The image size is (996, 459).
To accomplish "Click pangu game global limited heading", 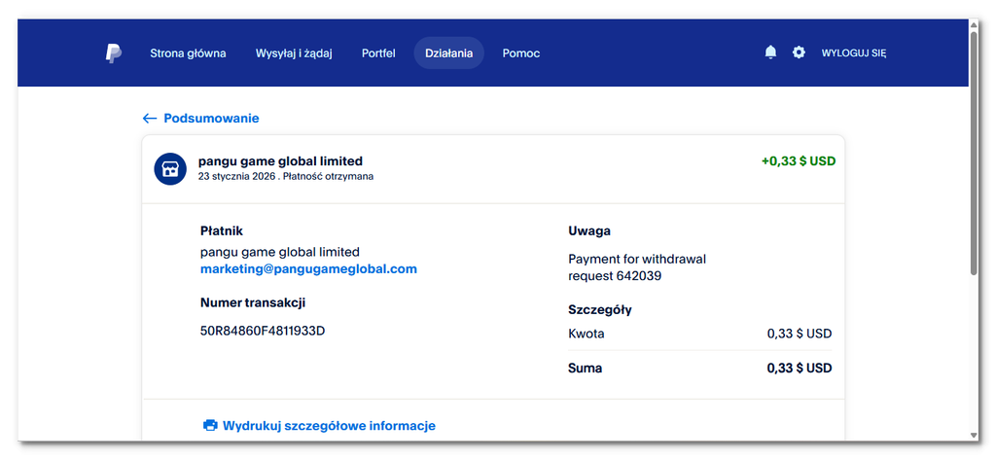I will 280,161.
